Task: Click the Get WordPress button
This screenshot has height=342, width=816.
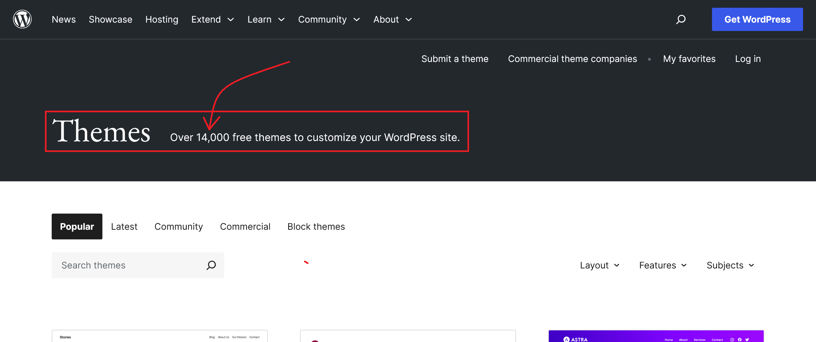Action: 757,19
